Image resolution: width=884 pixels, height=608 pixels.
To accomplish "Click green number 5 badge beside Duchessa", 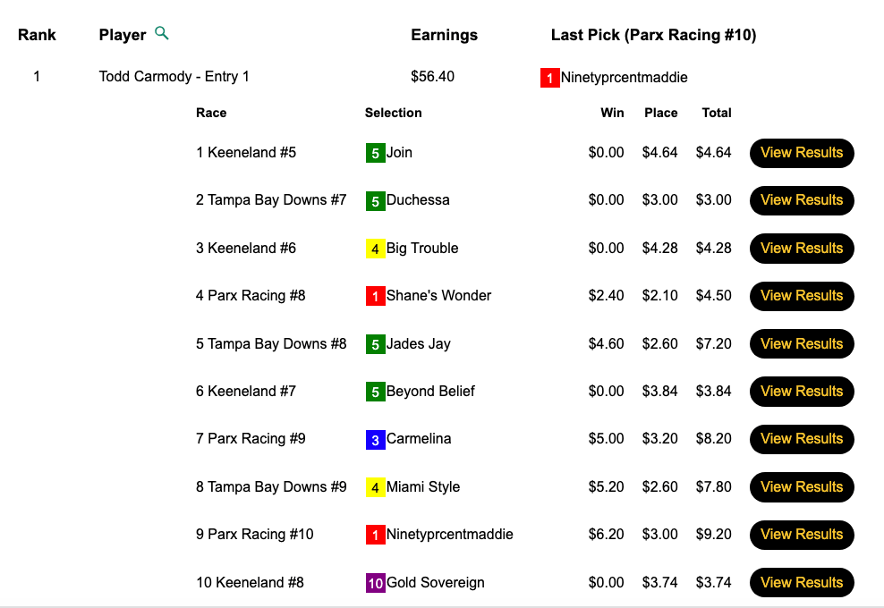I will point(375,200).
